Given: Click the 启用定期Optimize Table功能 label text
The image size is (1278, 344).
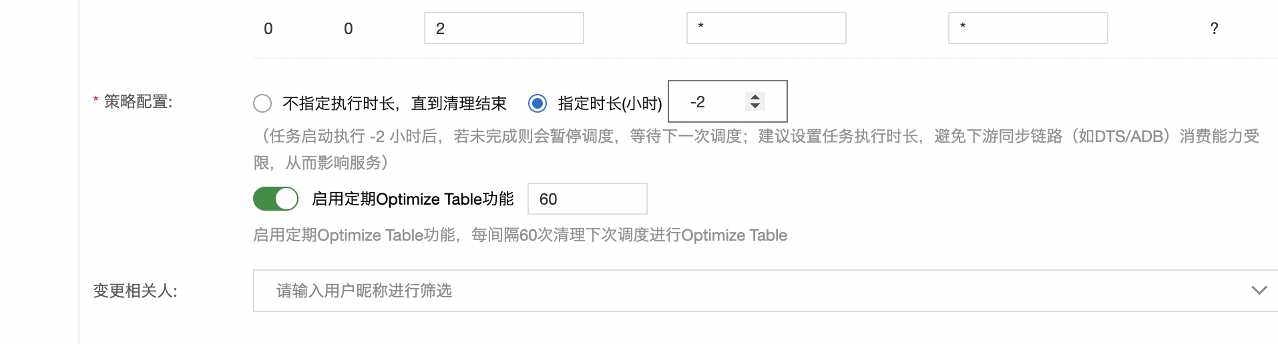Looking at the screenshot, I should click(x=413, y=199).
